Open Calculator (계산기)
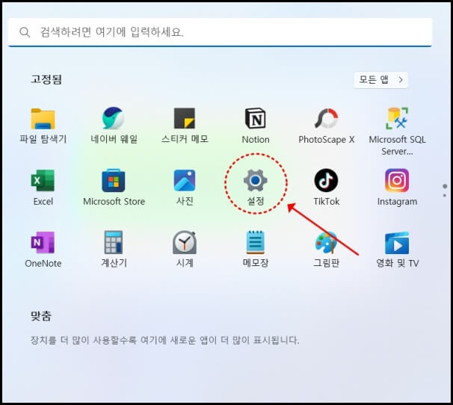Viewport: 453px width, 405px height. pos(114,250)
